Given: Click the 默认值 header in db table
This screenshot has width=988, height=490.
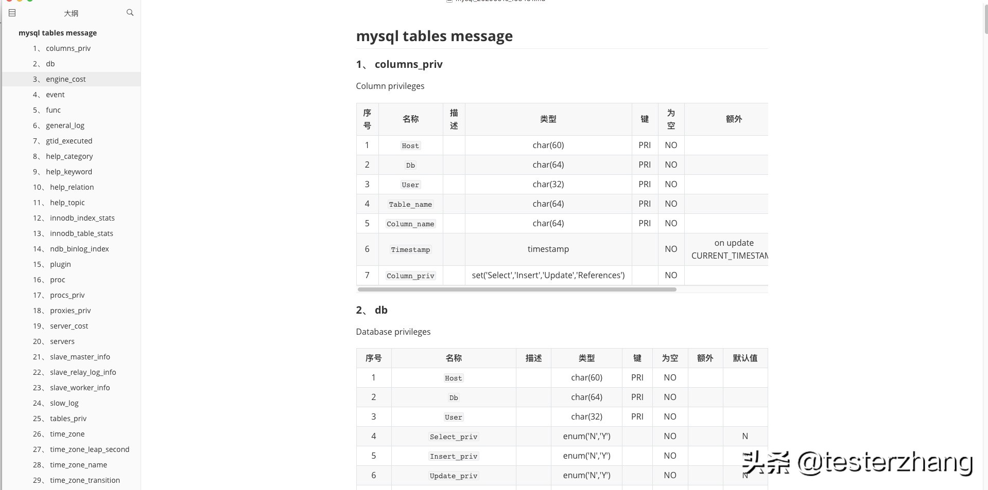Looking at the screenshot, I should click(745, 358).
